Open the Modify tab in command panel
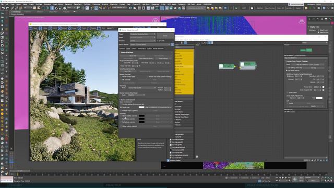 (314, 19)
